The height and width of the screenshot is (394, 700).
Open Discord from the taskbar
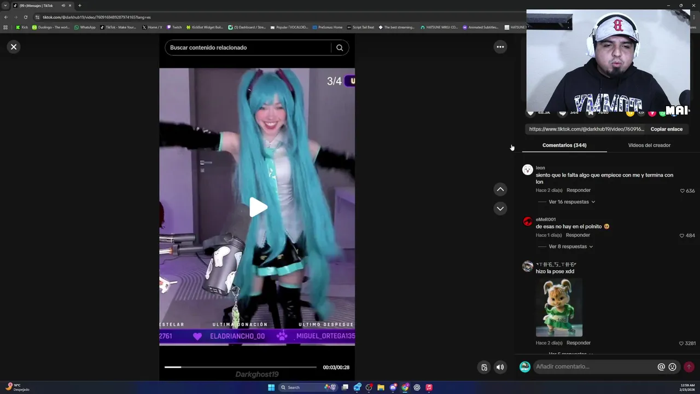point(393,387)
